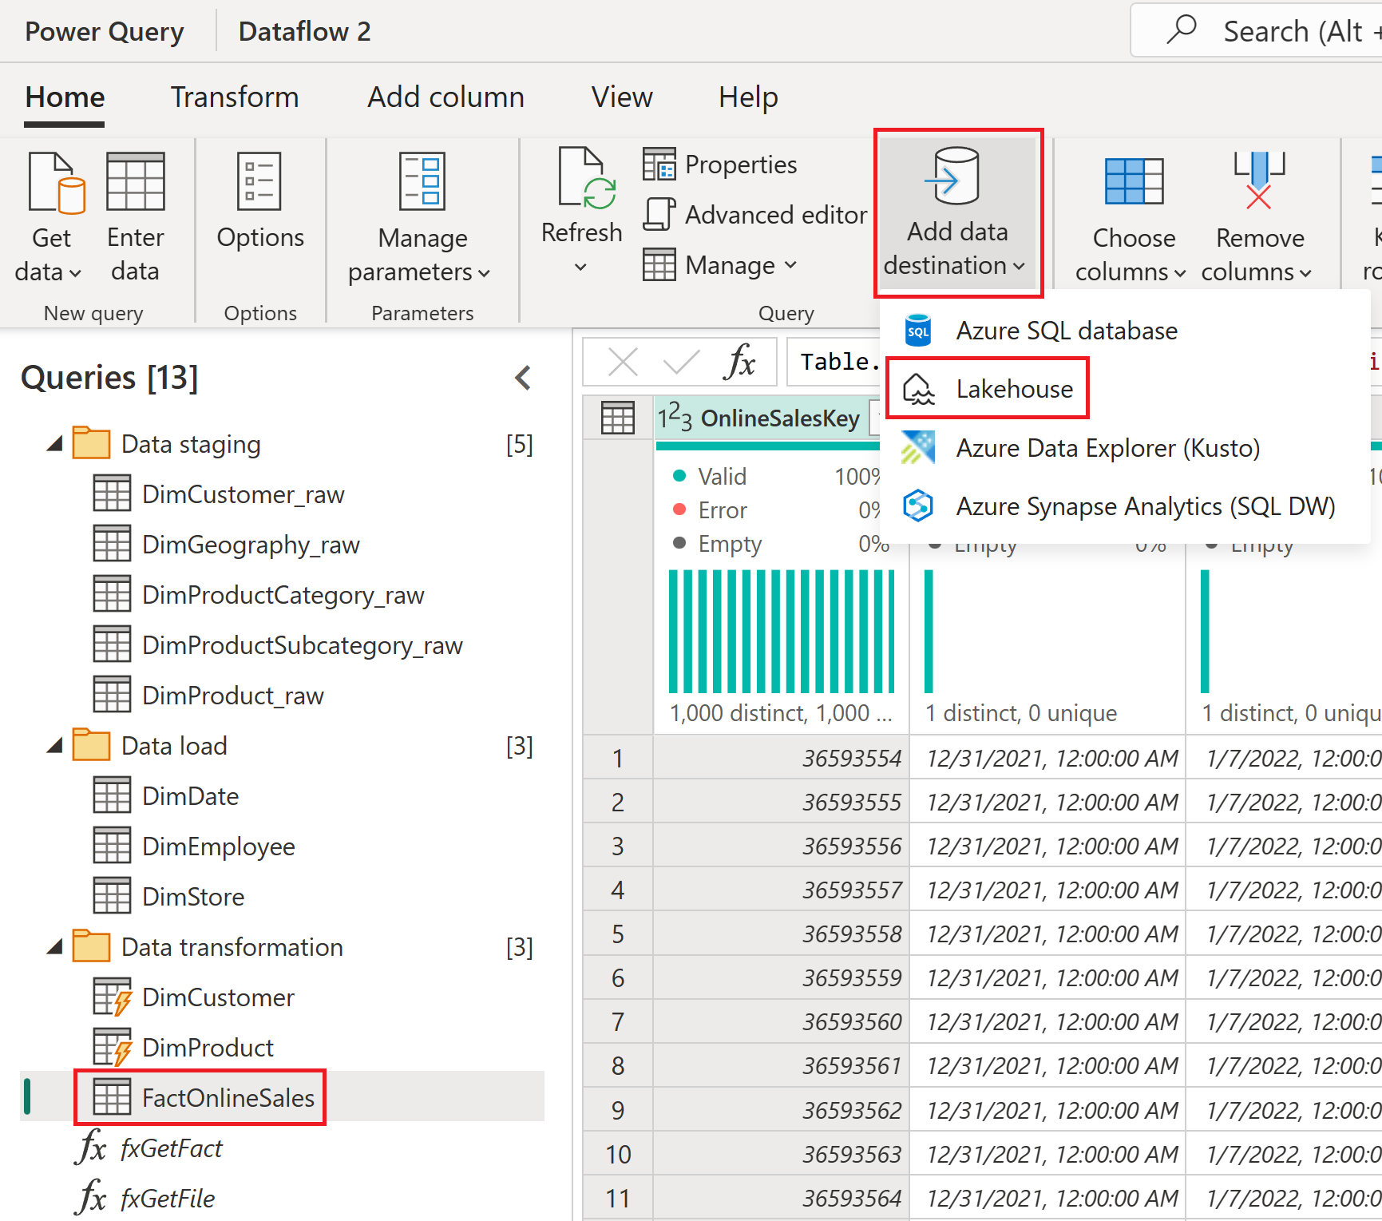Click Power Query label
This screenshot has width=1382, height=1221.
tap(104, 31)
